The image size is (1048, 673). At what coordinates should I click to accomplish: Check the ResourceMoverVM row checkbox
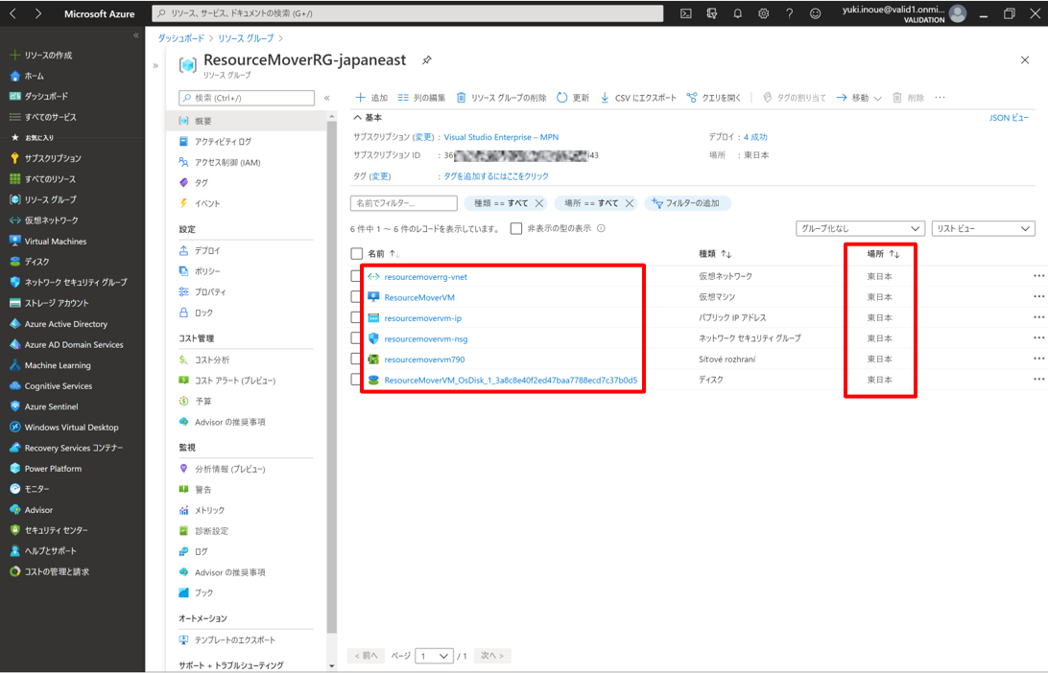pyautogui.click(x=356, y=296)
